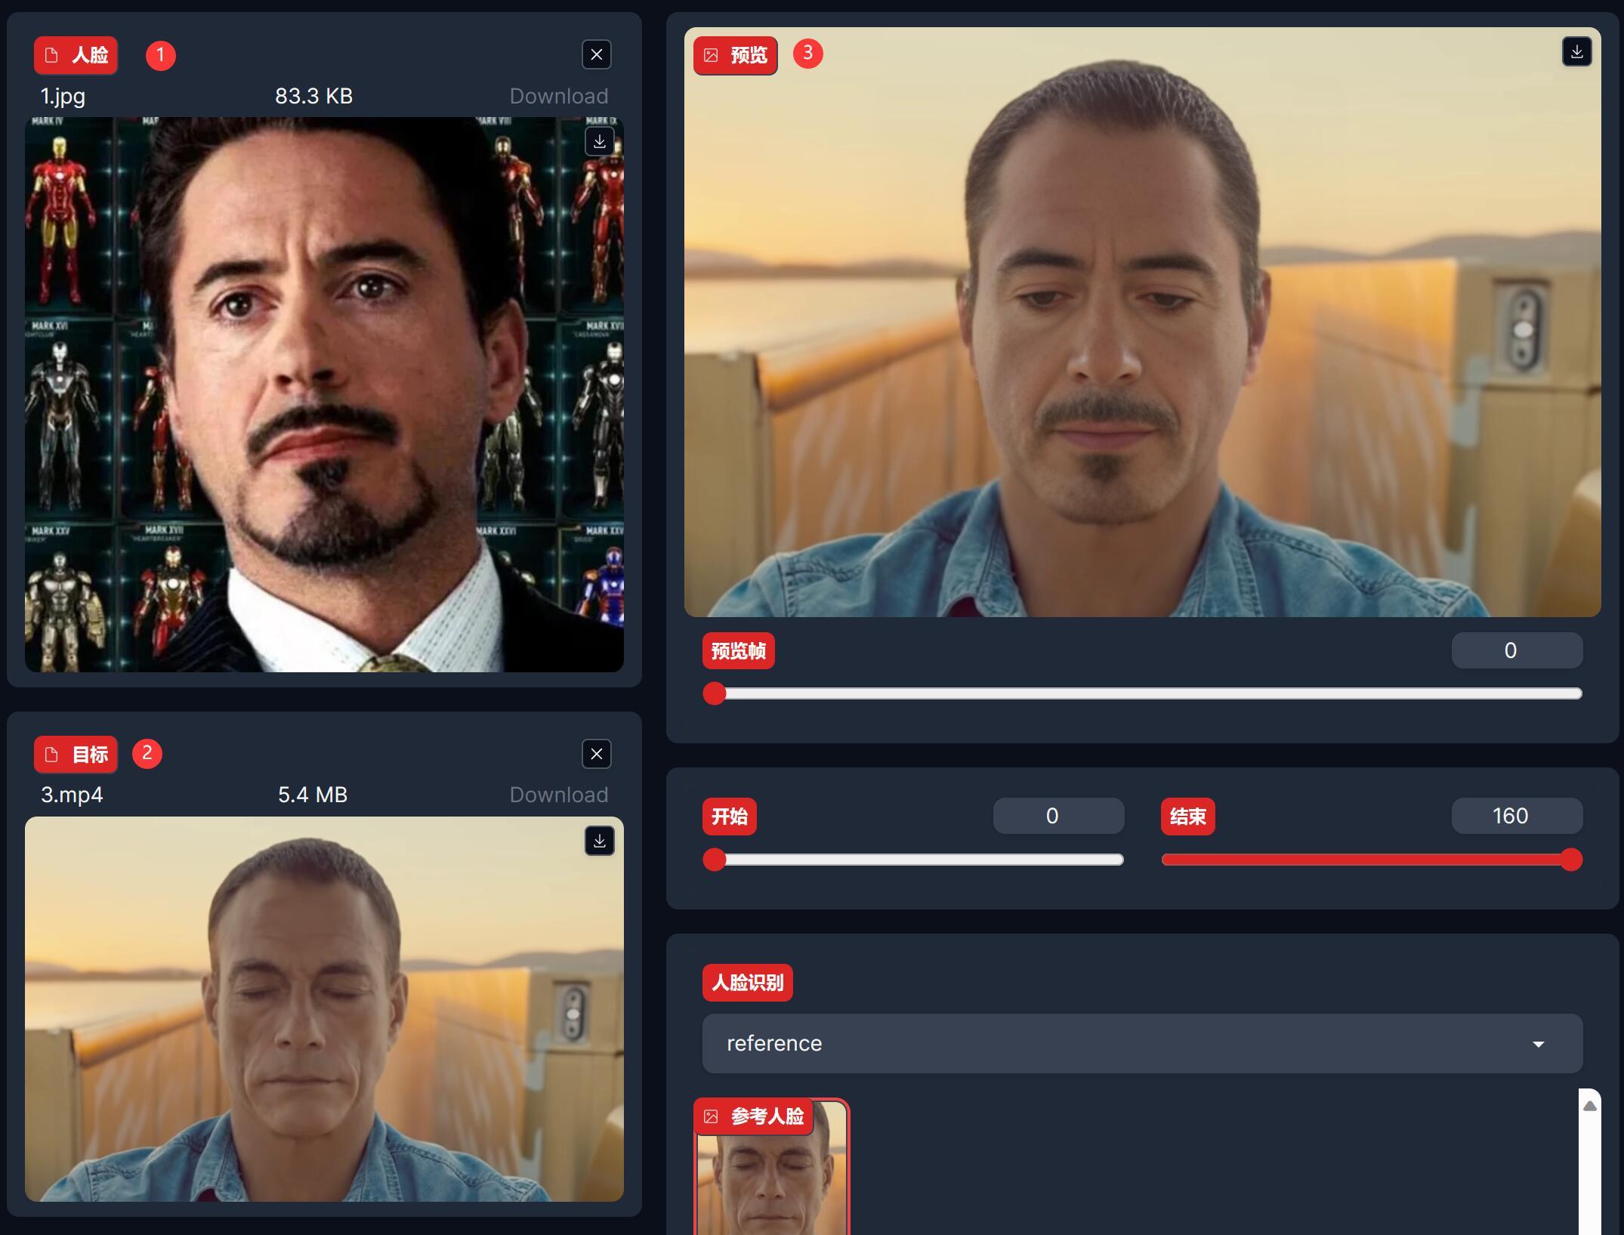Click the 目标 file label icon
This screenshot has height=1235, width=1624.
(51, 755)
